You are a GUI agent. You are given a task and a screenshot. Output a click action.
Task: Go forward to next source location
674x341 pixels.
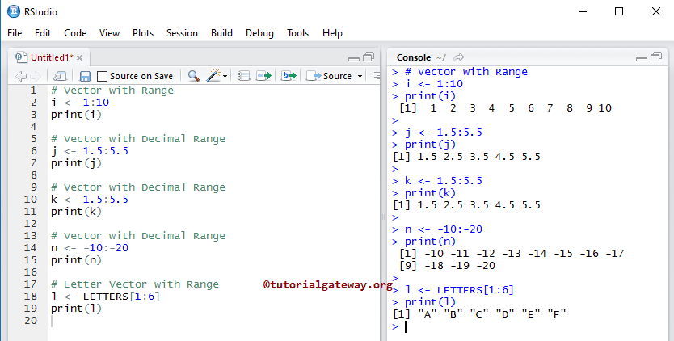pos(36,76)
